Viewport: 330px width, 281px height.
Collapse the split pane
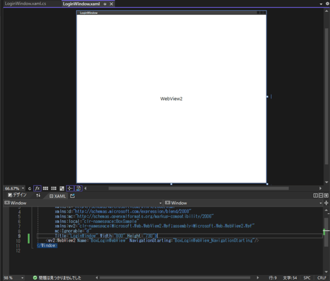point(326,196)
